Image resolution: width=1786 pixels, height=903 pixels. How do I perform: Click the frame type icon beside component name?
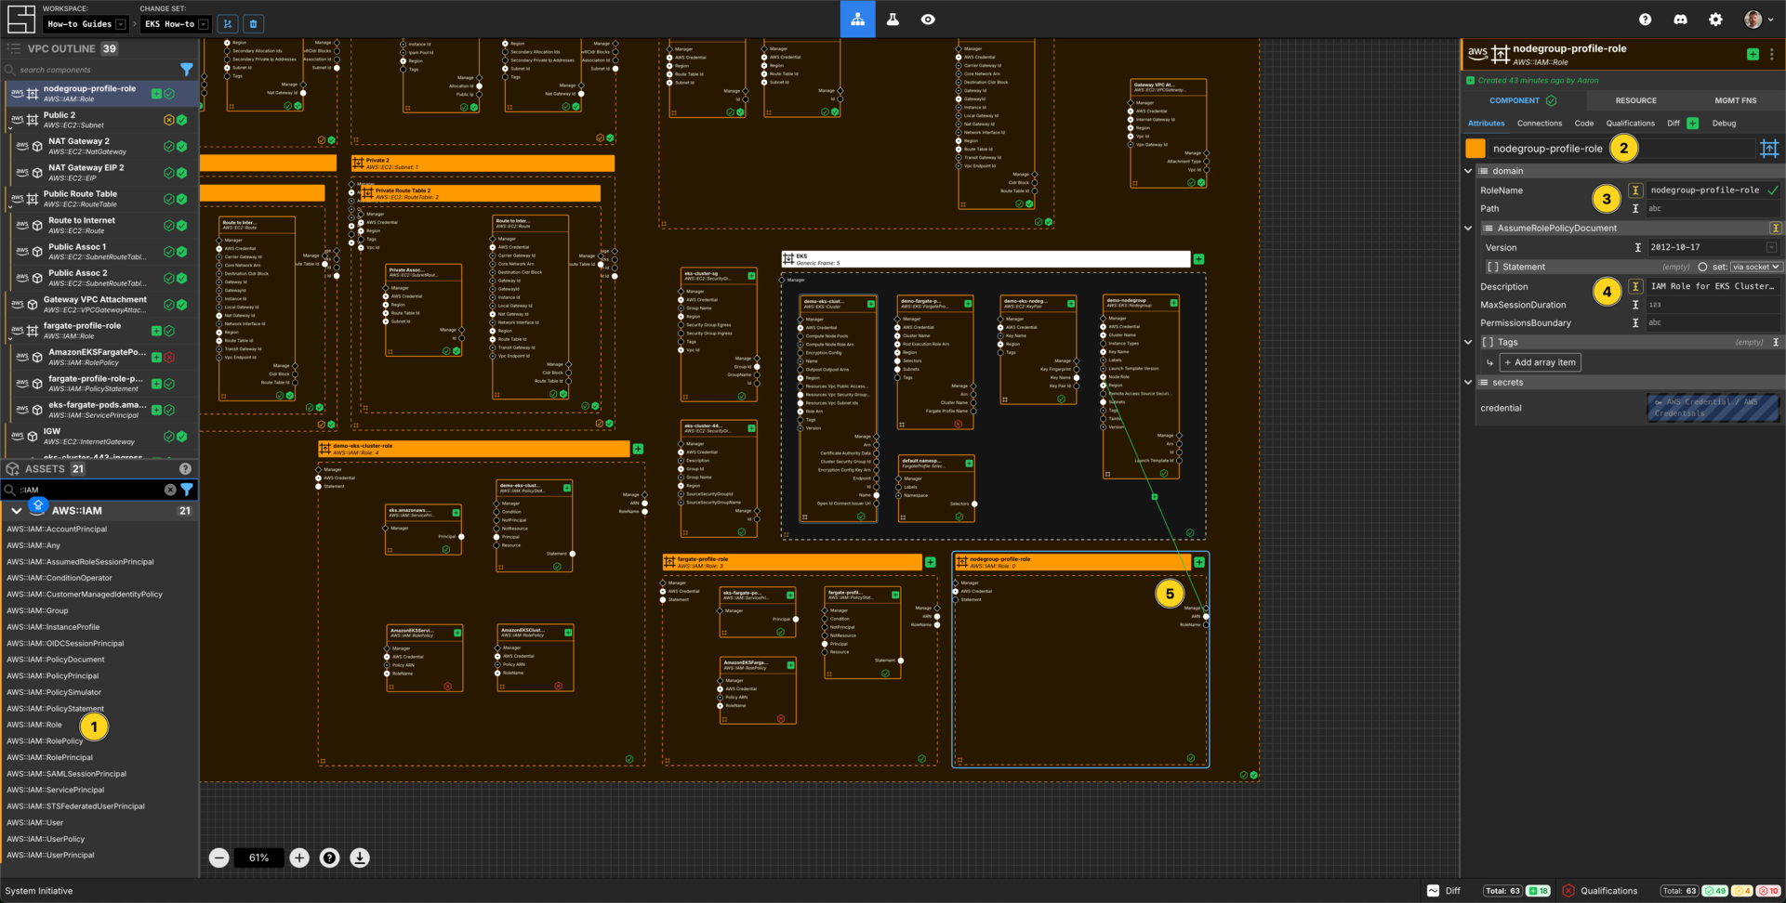pos(1769,149)
